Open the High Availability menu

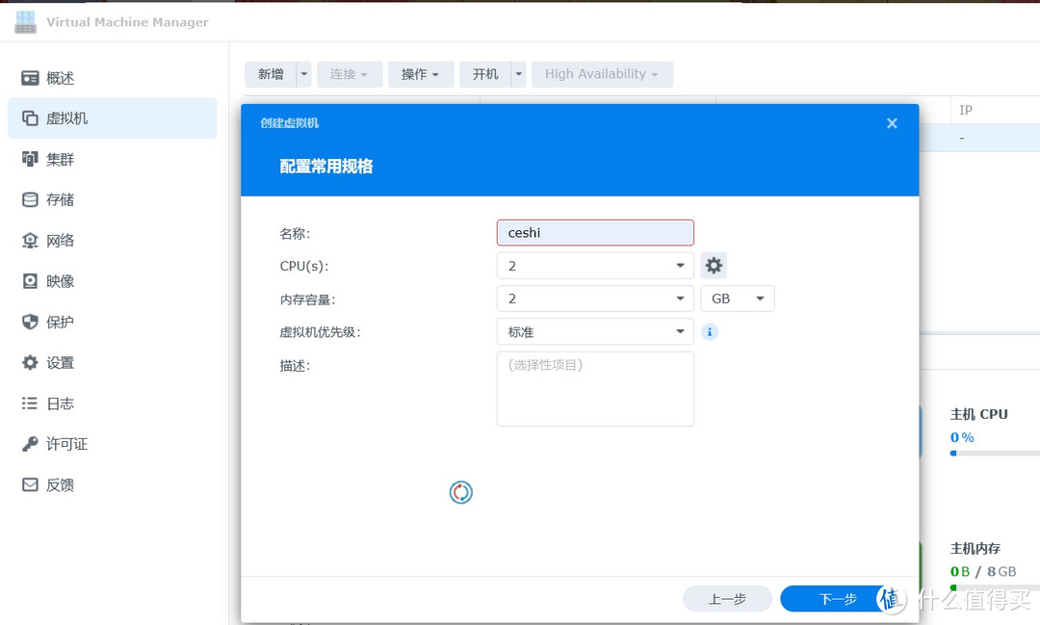coord(602,74)
